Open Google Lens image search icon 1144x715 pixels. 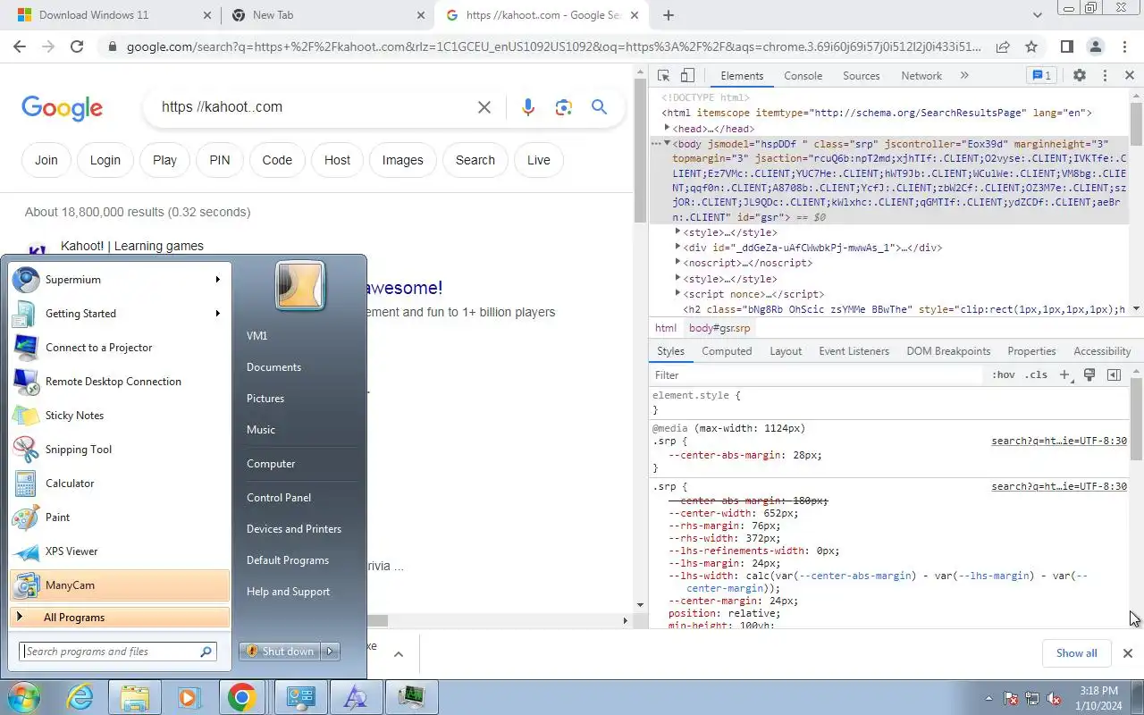click(x=563, y=107)
